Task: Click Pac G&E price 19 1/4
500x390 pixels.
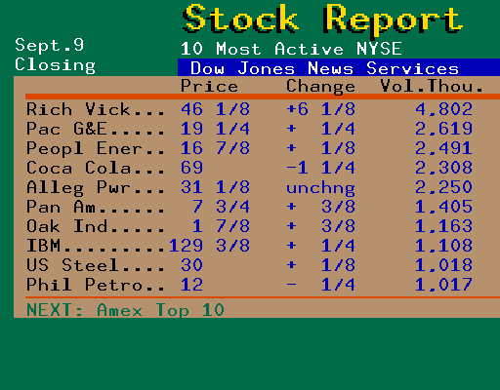Action: [215, 129]
